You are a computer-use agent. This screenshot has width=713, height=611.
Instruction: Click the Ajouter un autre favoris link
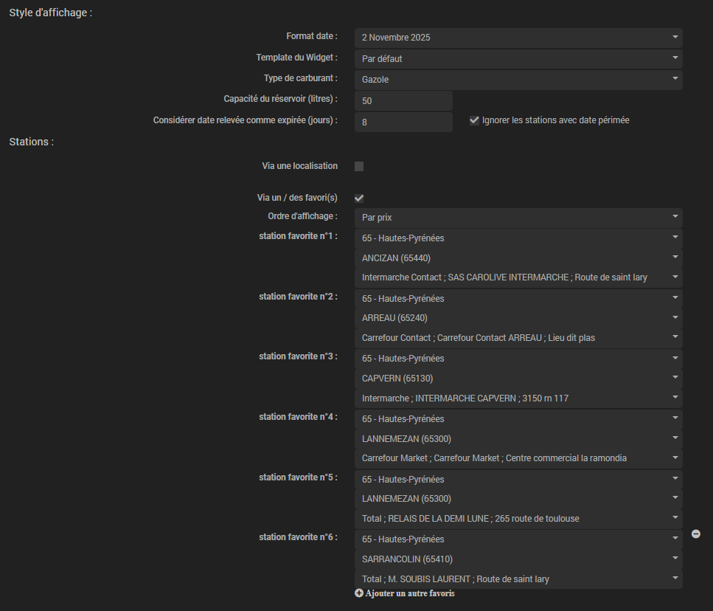(x=410, y=593)
